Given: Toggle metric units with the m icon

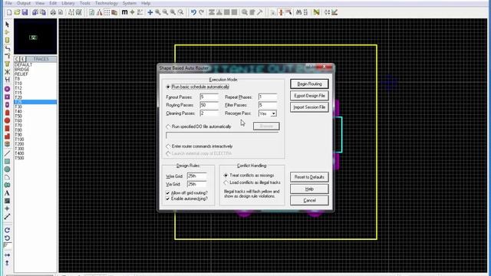Looking at the screenshot, I should pos(124,12).
